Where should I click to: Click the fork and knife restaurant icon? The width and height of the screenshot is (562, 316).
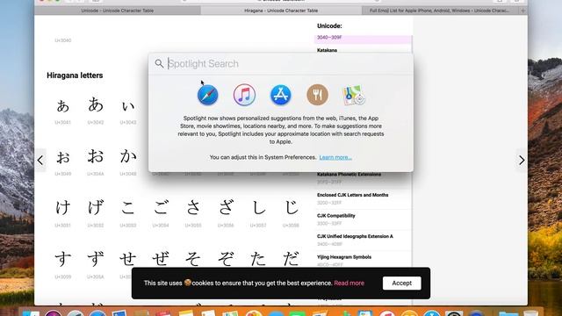click(x=317, y=95)
